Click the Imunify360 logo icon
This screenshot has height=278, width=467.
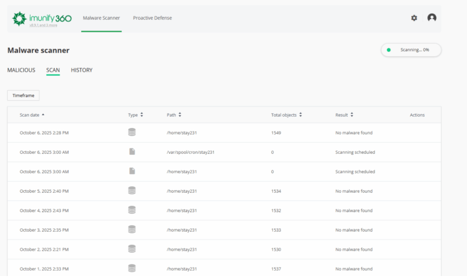[19, 18]
